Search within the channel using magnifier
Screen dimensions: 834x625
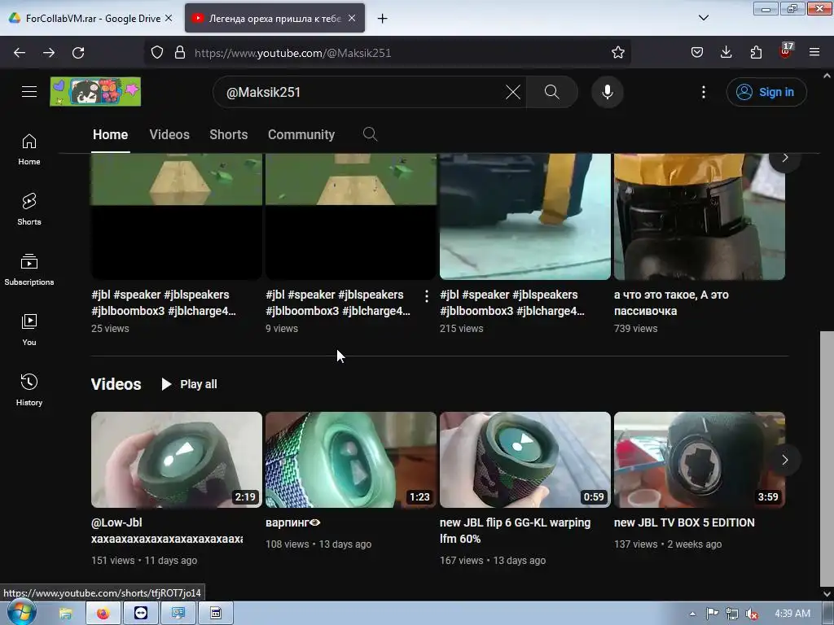(371, 134)
